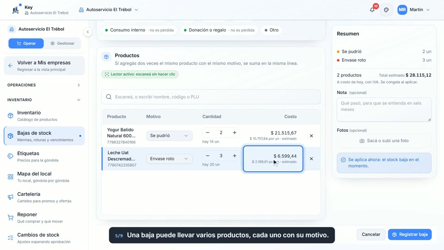
Task: Click product code 7798327840166
Action: pos(121,142)
